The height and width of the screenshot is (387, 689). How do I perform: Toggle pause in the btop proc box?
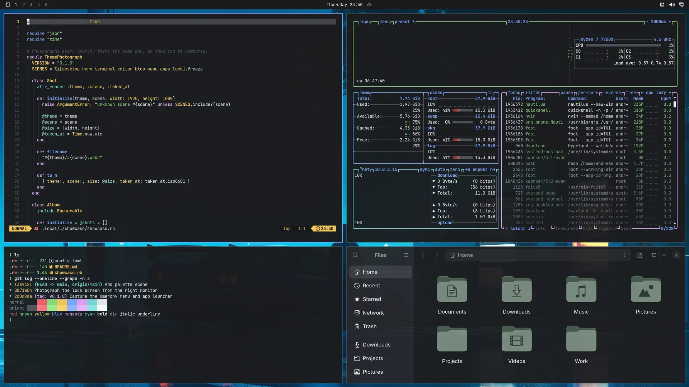567,93
